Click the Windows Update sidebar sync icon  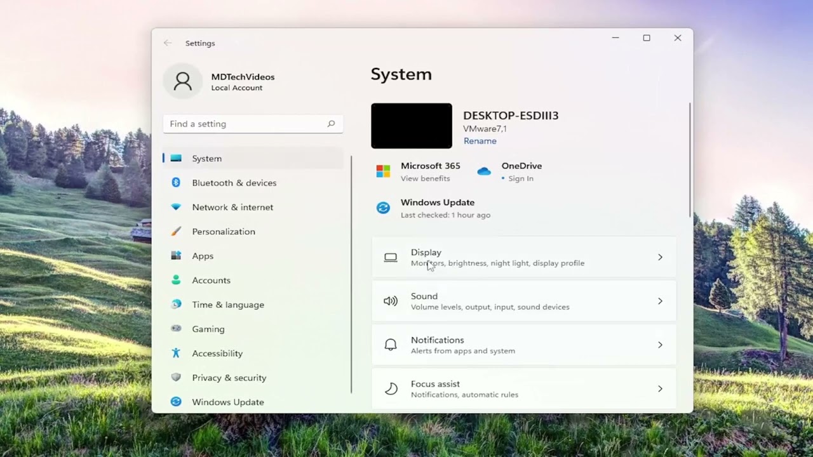(176, 402)
